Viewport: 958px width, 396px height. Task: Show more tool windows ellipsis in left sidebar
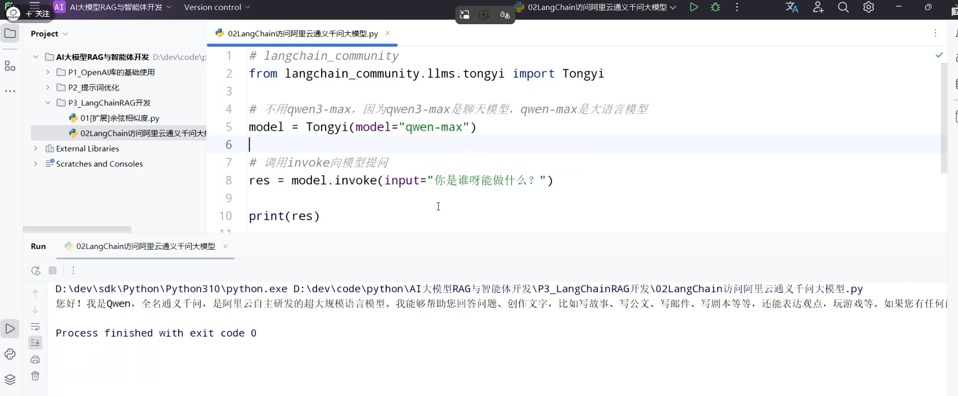pos(10,91)
